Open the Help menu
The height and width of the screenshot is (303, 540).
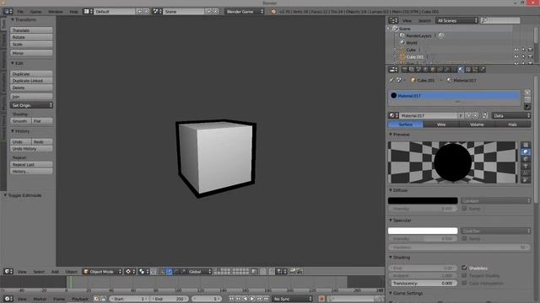click(73, 11)
